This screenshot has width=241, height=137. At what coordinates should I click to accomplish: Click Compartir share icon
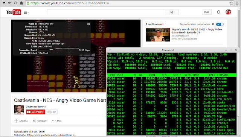34,121
